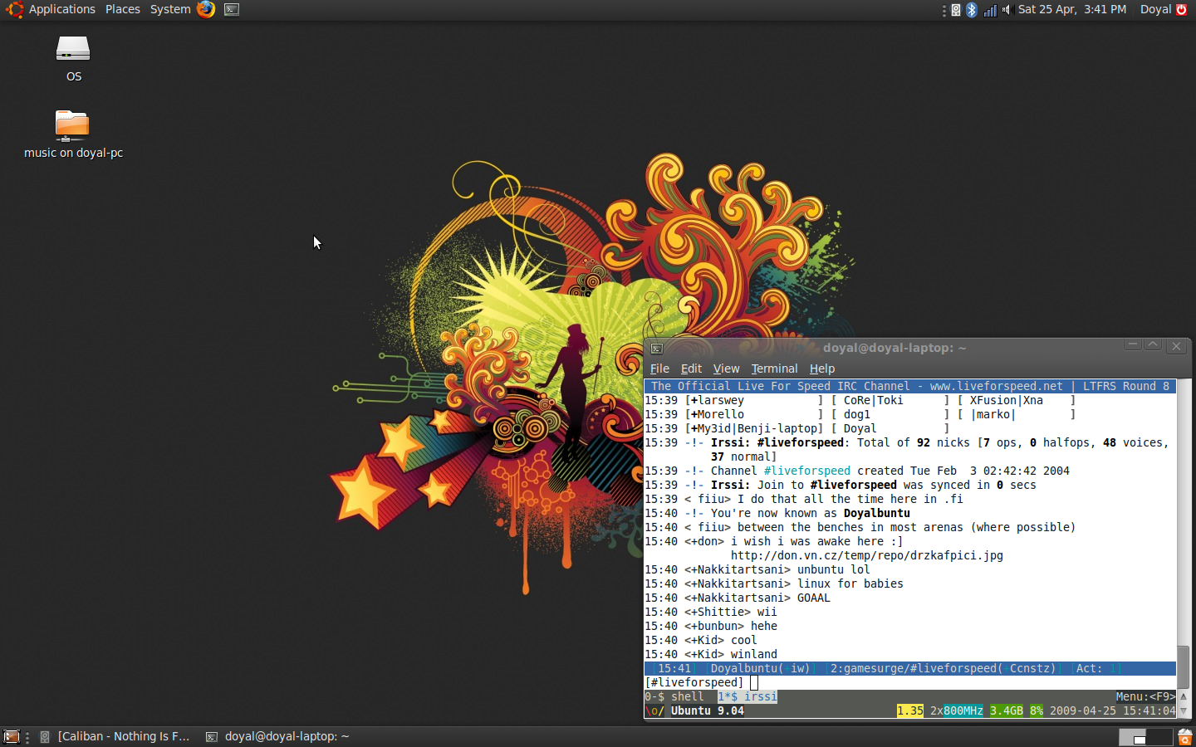1196x747 pixels.
Task: Click the red power/shutdown icon
Action: click(x=1182, y=10)
